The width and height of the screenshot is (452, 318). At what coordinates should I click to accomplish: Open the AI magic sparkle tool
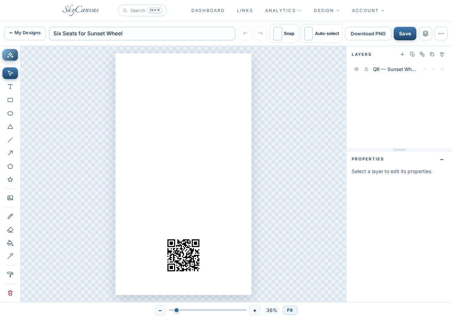point(10,55)
